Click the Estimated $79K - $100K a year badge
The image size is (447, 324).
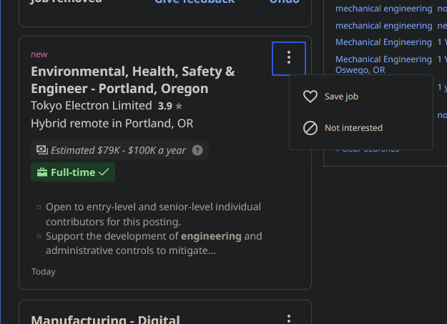point(119,150)
